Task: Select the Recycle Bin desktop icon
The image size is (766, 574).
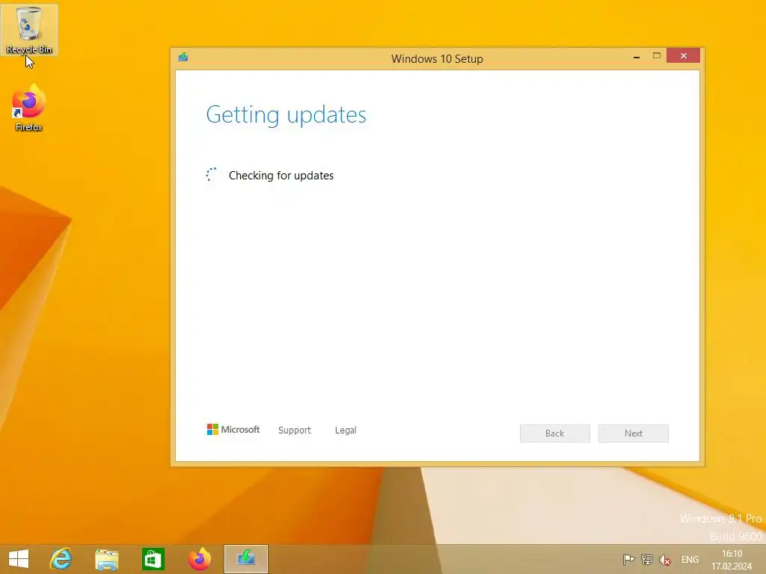Action: 29,30
